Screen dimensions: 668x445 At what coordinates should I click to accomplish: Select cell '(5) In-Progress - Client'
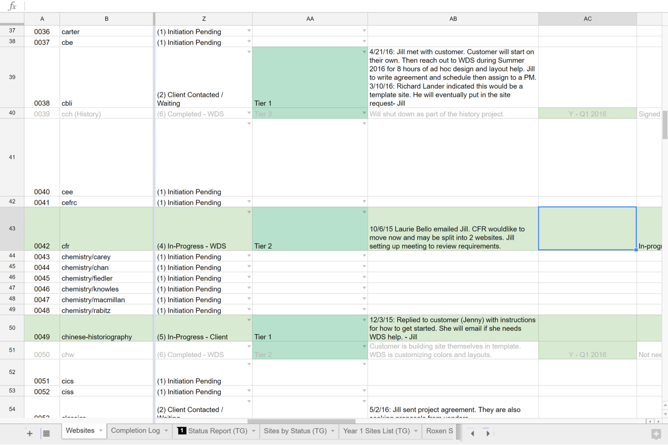pyautogui.click(x=204, y=328)
